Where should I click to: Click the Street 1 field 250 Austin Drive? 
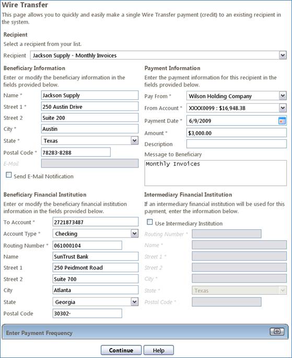89,107
